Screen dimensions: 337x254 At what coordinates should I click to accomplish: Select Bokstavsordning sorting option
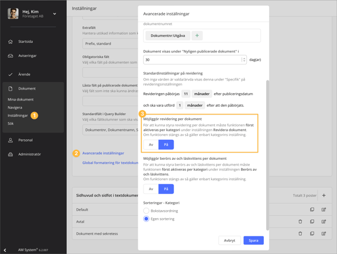click(x=146, y=211)
